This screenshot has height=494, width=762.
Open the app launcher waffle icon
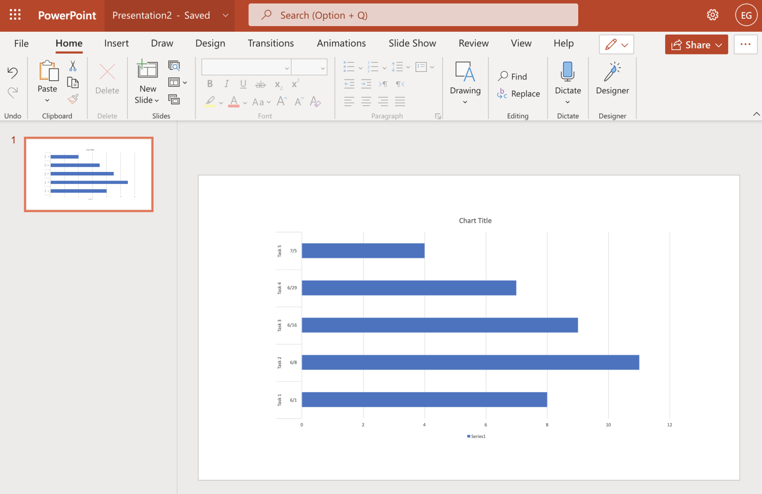point(15,15)
